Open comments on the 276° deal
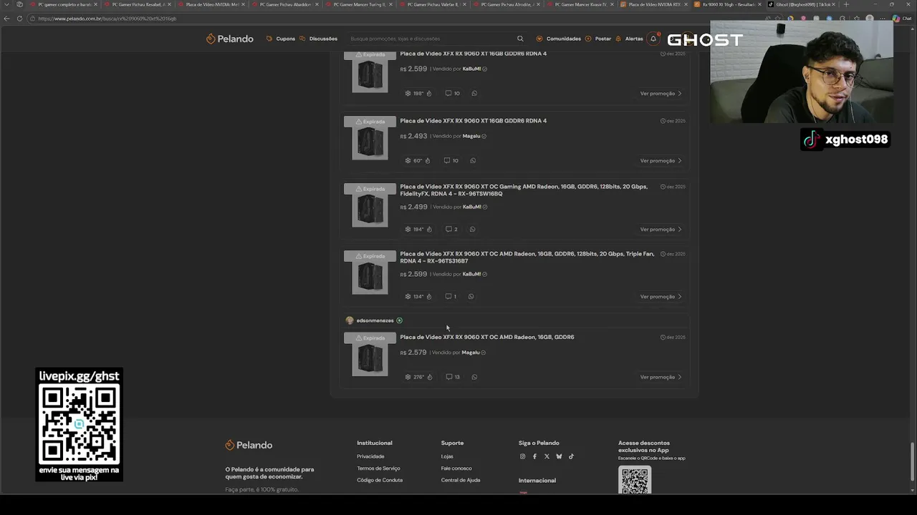The height and width of the screenshot is (515, 917). [453, 377]
